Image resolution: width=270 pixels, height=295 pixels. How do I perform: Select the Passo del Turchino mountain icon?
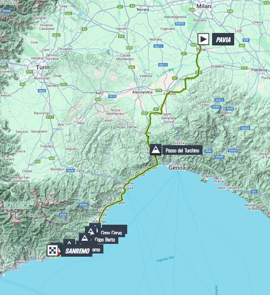(155, 150)
